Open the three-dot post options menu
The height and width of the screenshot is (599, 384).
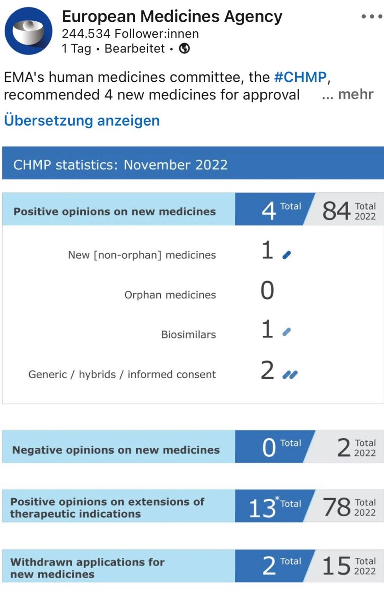point(371,16)
